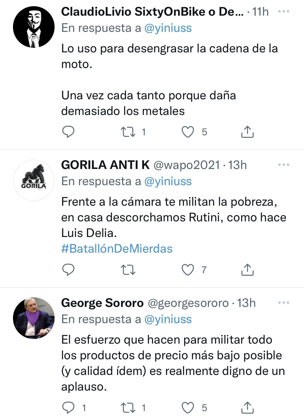View ClaudioLivio's Anonymous mask profile picture
304x420 pixels.
click(34, 27)
